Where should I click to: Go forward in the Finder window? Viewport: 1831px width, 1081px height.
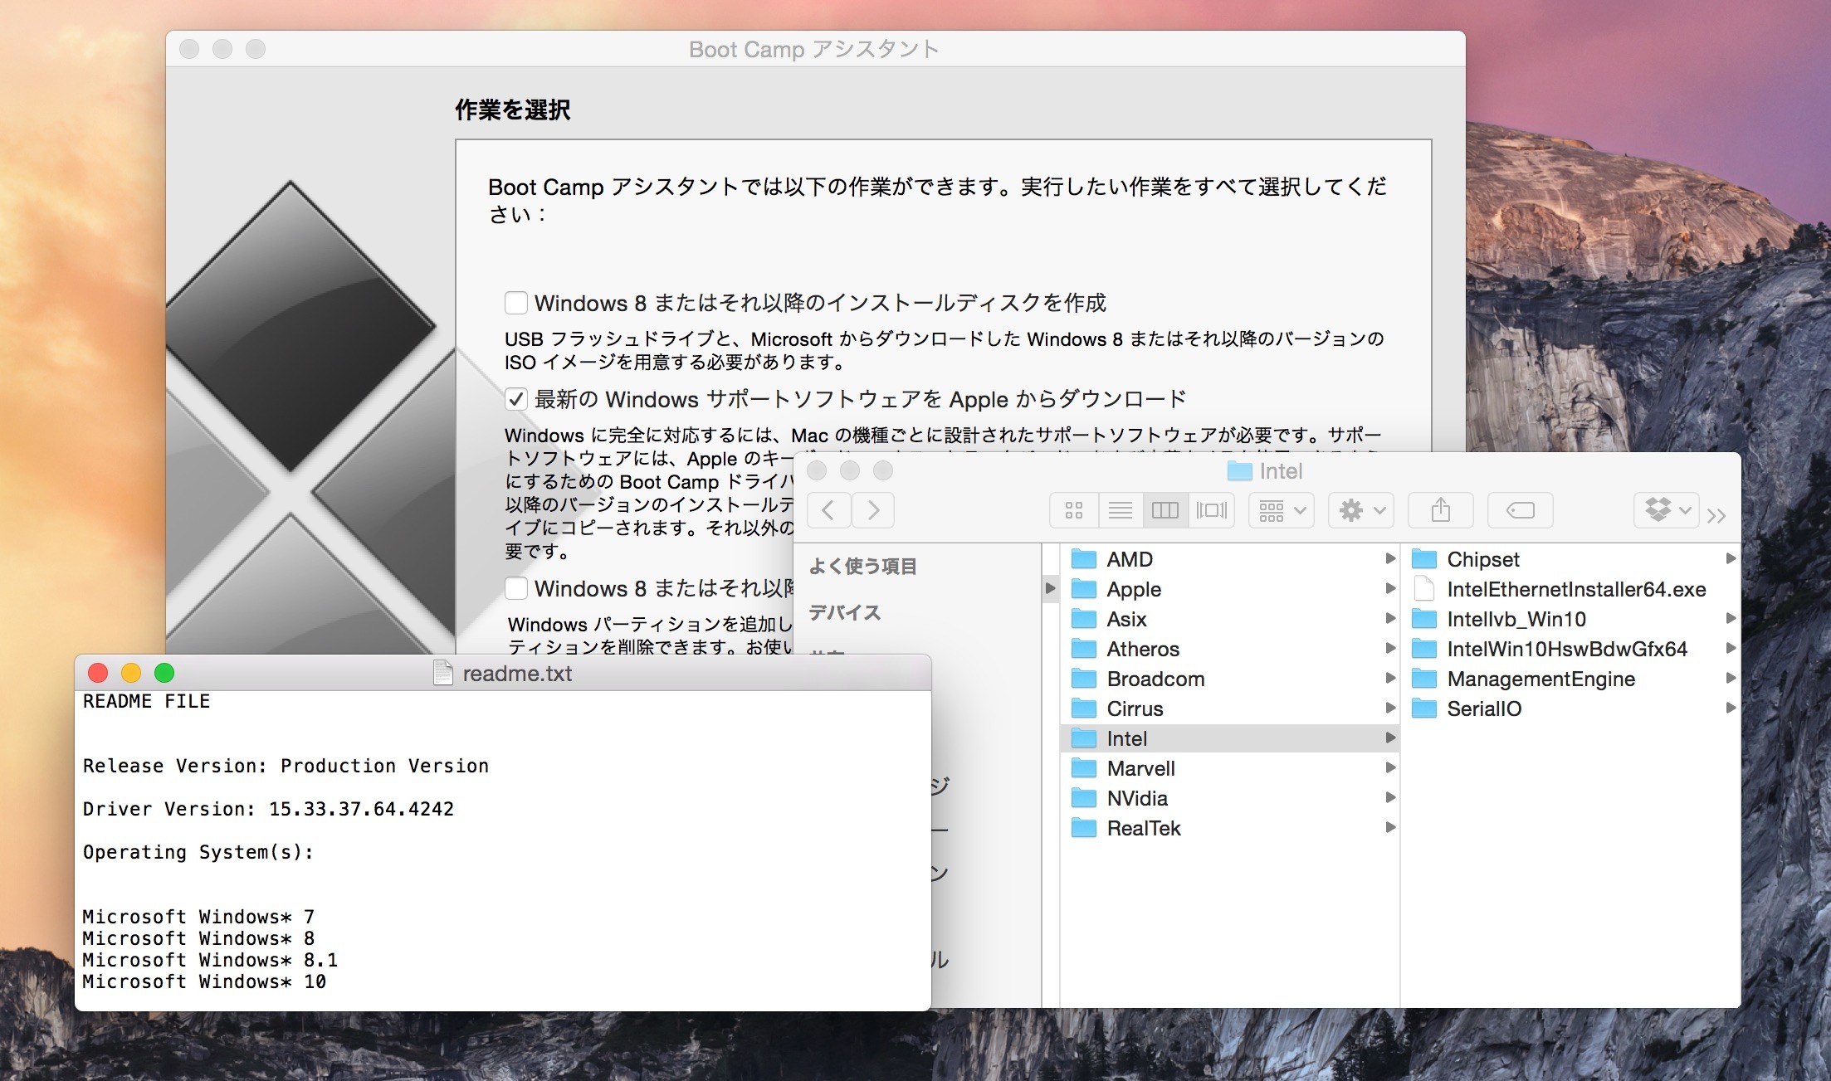click(x=872, y=510)
